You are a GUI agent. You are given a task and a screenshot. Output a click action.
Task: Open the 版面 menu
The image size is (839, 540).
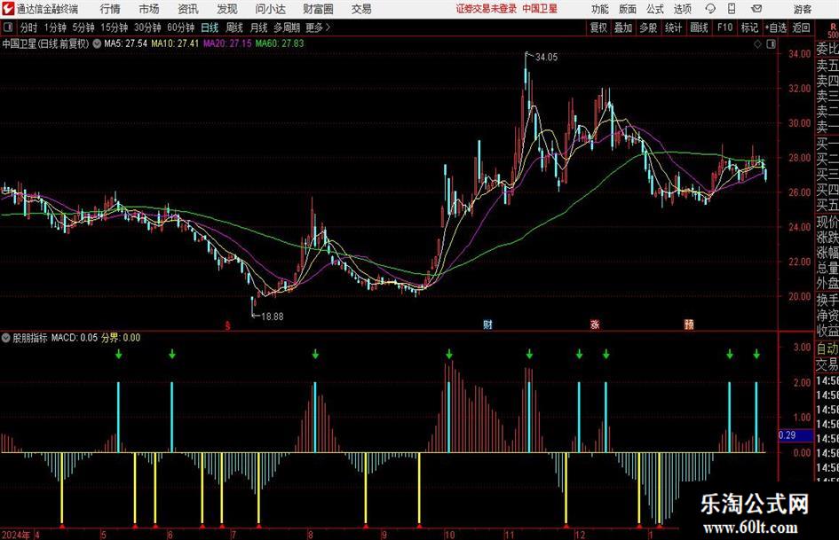coord(628,9)
